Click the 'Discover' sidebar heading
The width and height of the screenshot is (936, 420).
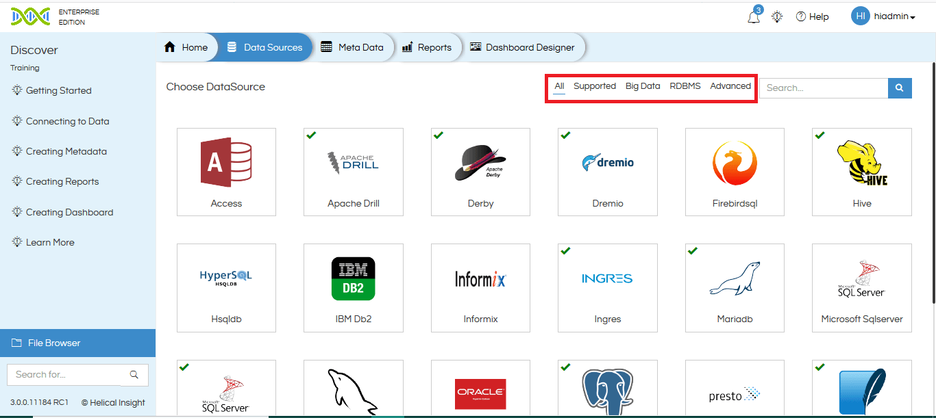(x=34, y=50)
